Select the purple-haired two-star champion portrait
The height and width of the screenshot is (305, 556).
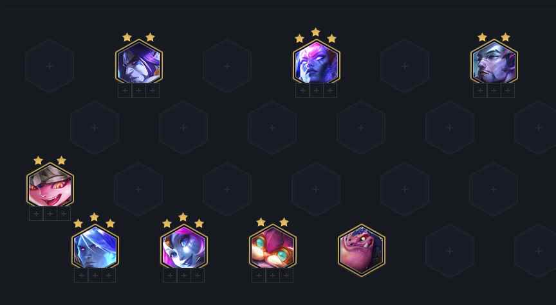(x=139, y=63)
